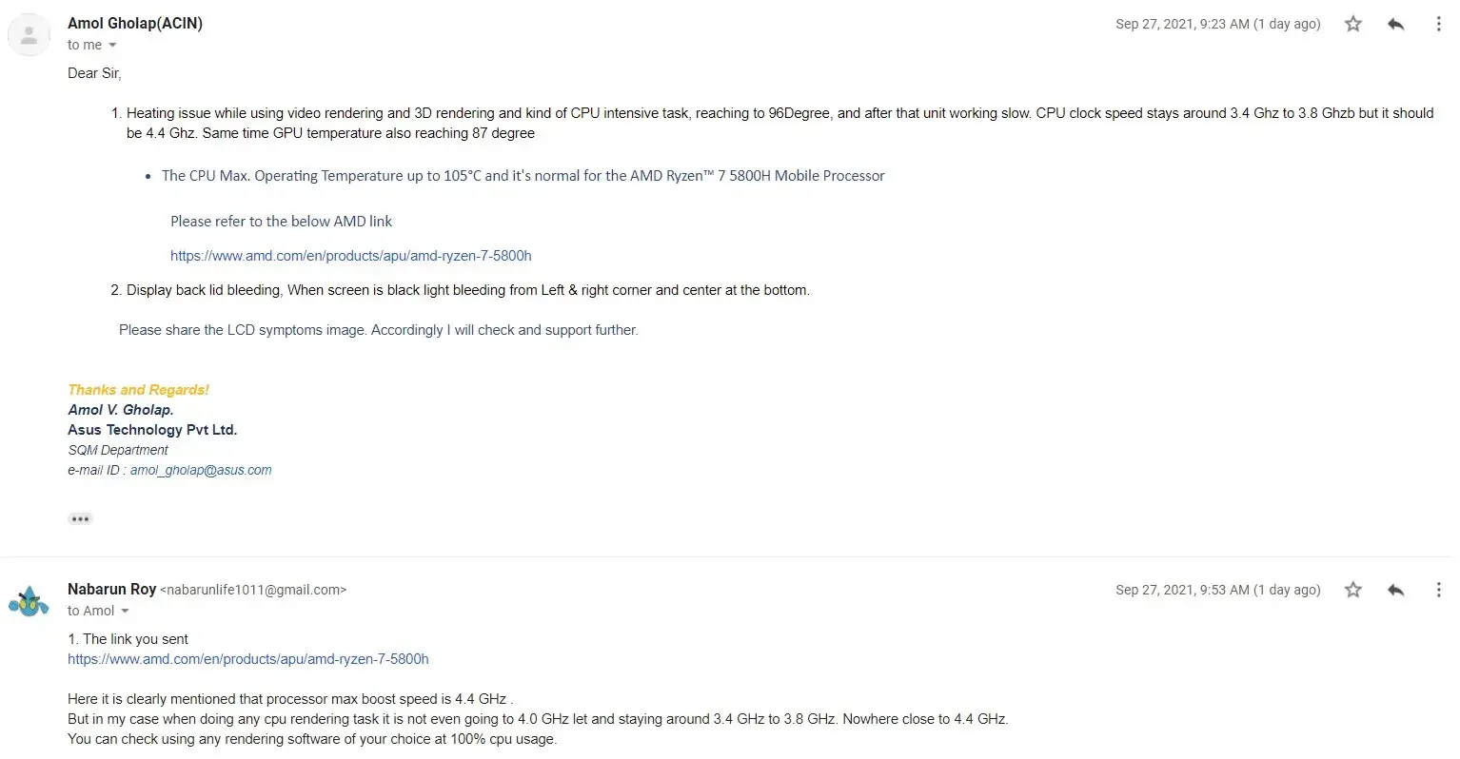Open AMD link in Nabarun's reply
1460x759 pixels.
pyautogui.click(x=247, y=659)
